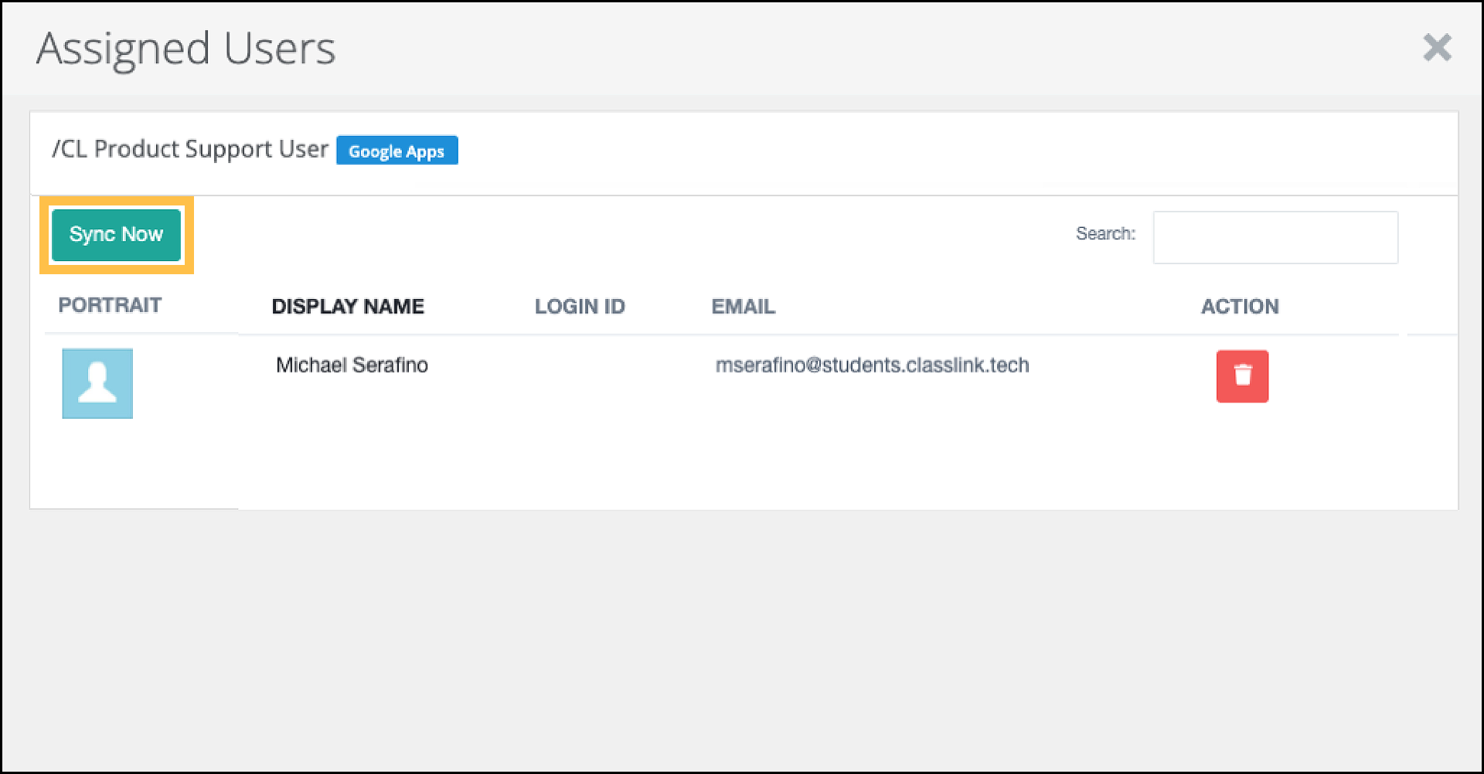Click Michael Serafino's portrait avatar
The height and width of the screenshot is (774, 1484).
(x=97, y=383)
